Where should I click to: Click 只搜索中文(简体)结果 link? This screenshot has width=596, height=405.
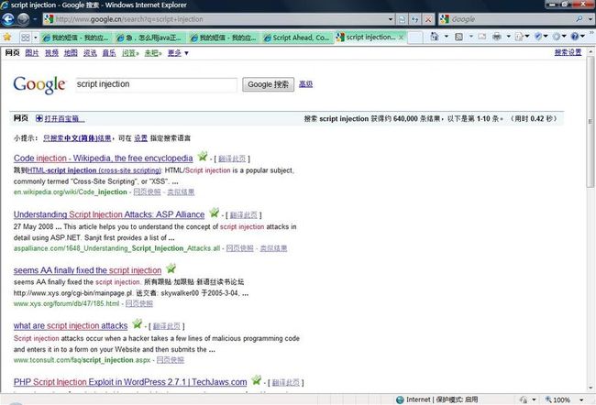tap(77, 138)
